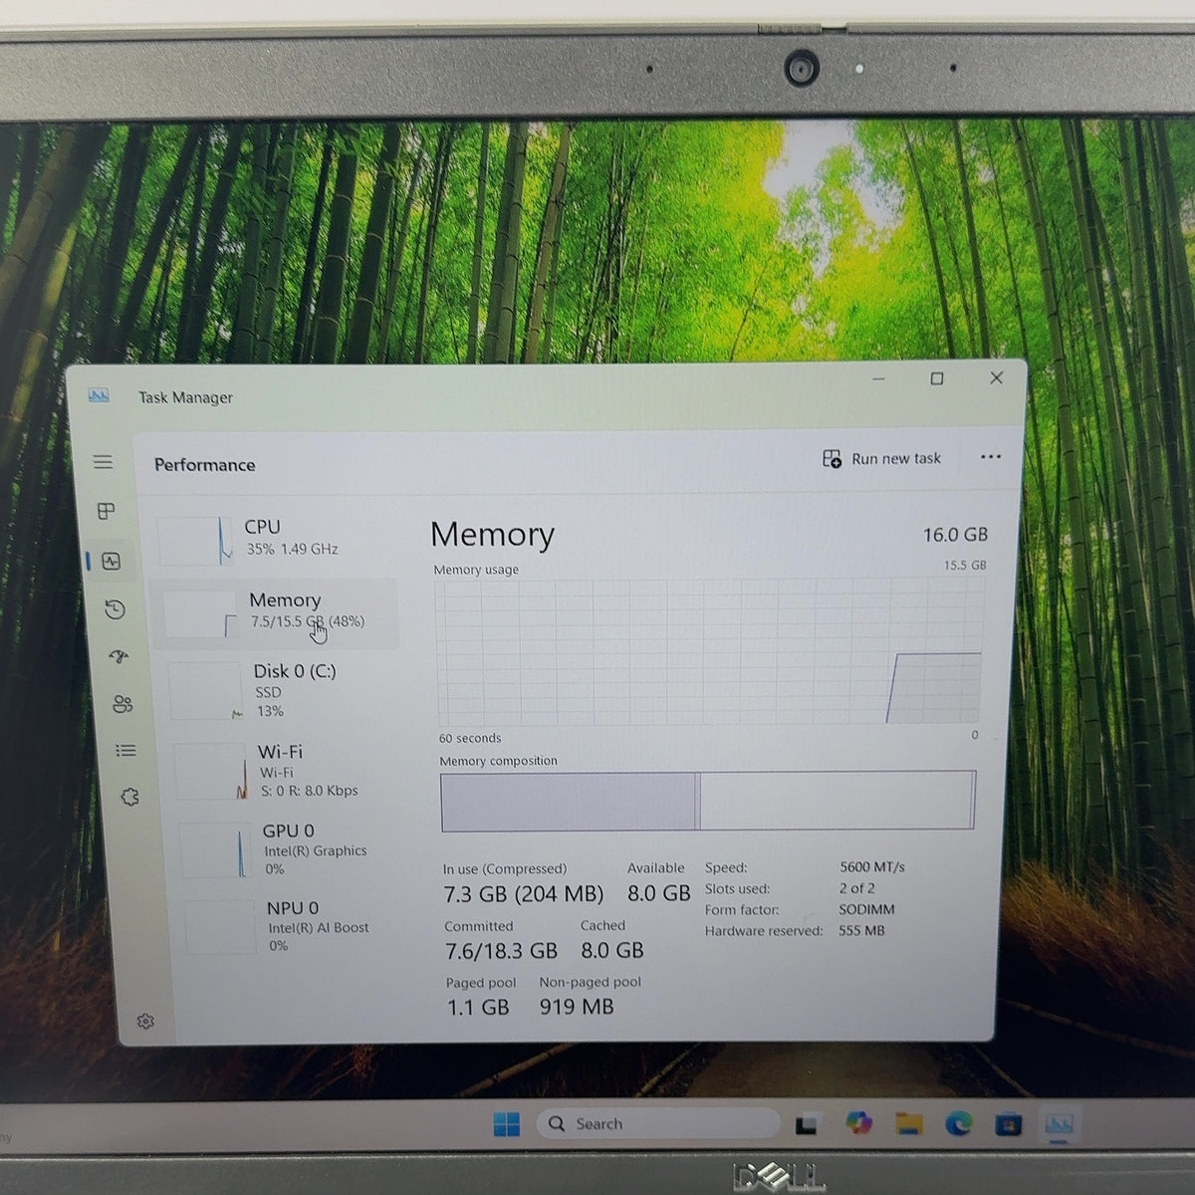1195x1195 pixels.
Task: Click the Committed value 7.6/18.3 GB
Action: click(501, 951)
